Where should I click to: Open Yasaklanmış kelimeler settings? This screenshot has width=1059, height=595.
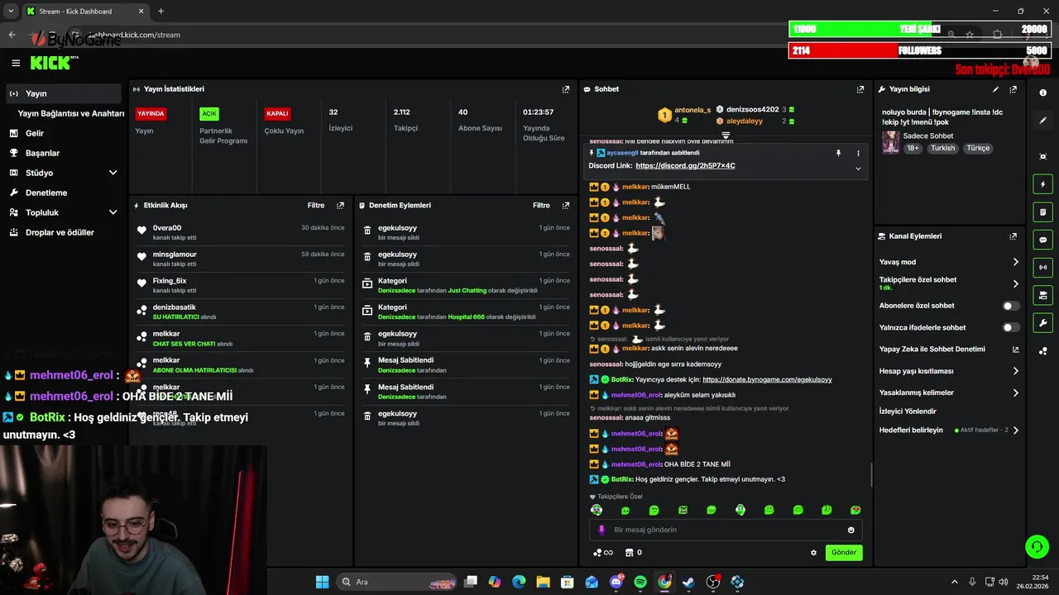(x=948, y=393)
